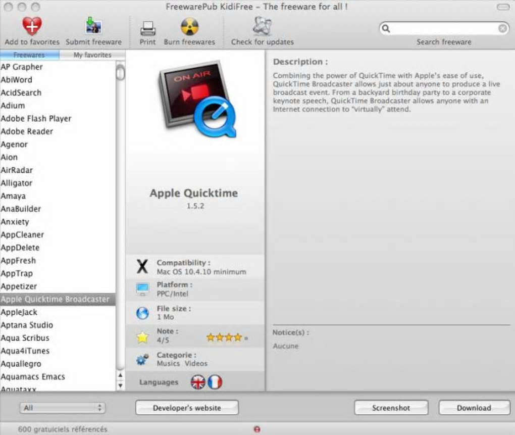515x435 pixels.
Task: Select Aion in the freeware list
Action: click(x=58, y=157)
